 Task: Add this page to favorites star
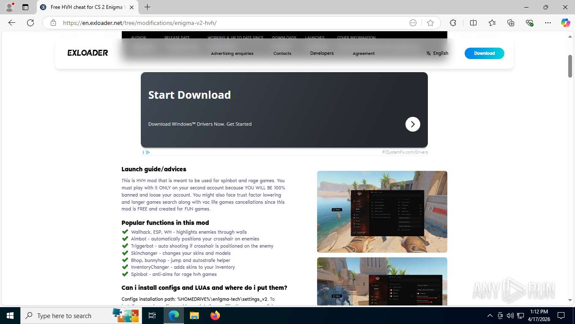[430, 23]
